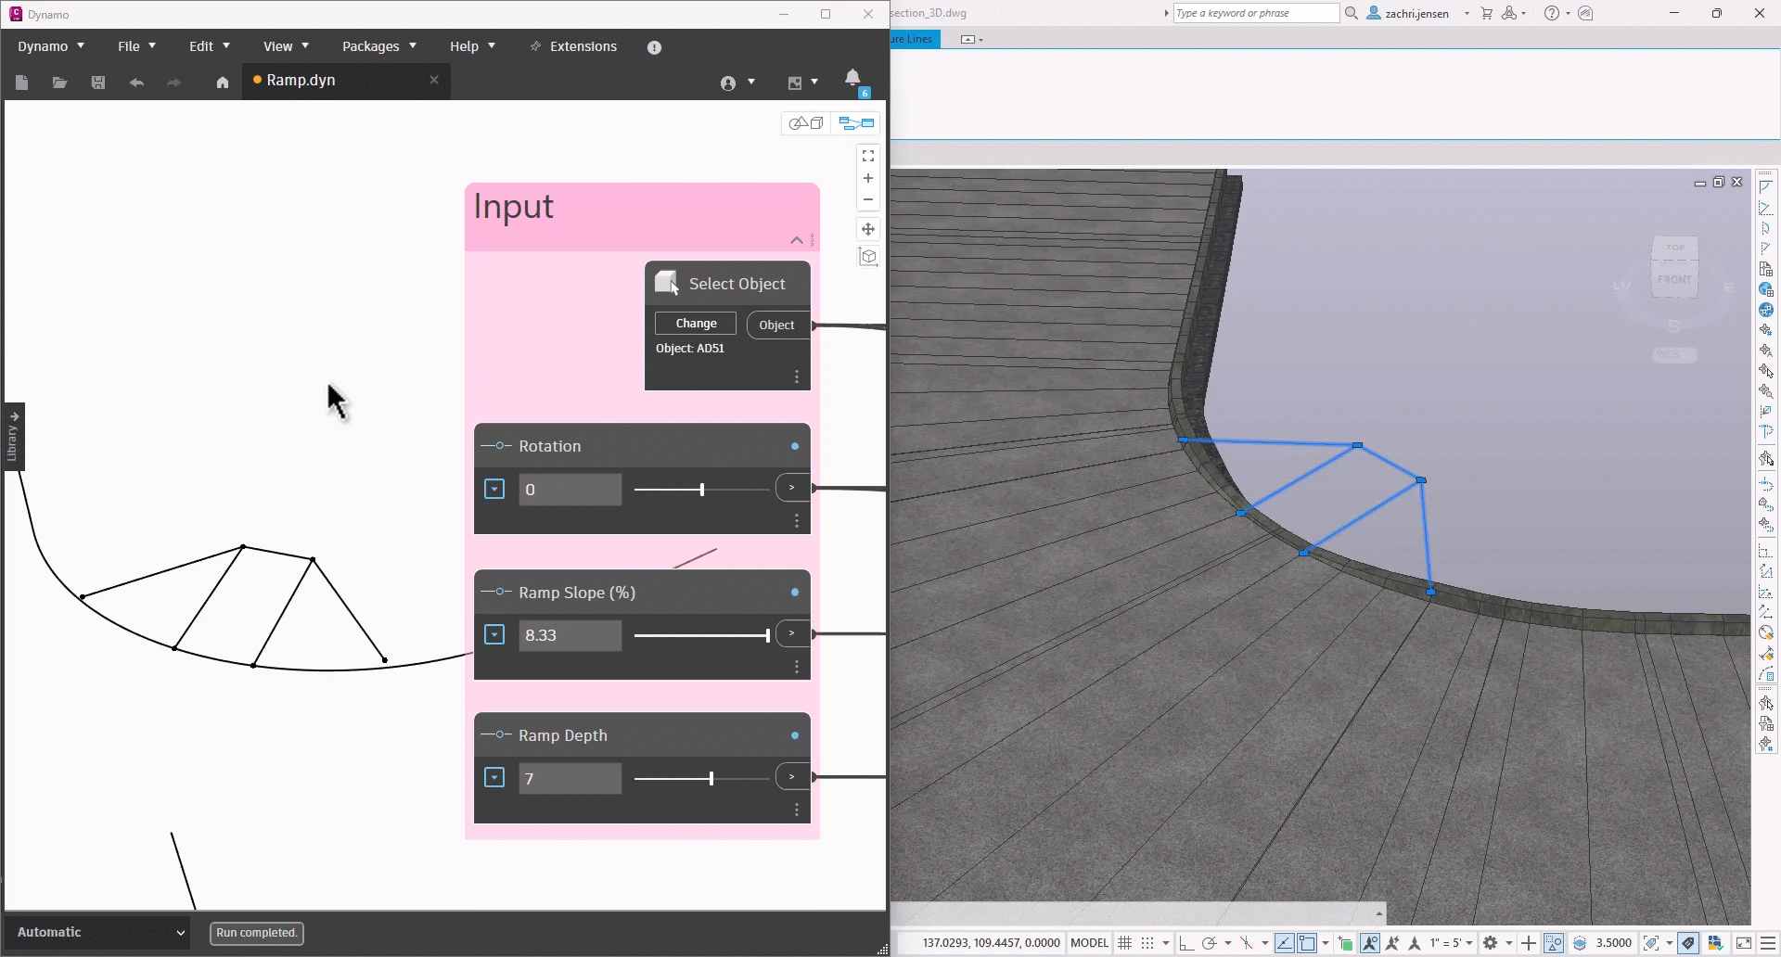
Task: Click the Save icon in Dynamo toolbar
Action: pos(98,83)
